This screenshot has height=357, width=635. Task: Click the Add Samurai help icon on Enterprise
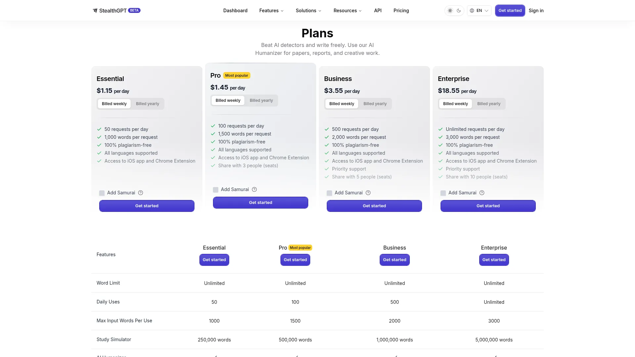[482, 193]
